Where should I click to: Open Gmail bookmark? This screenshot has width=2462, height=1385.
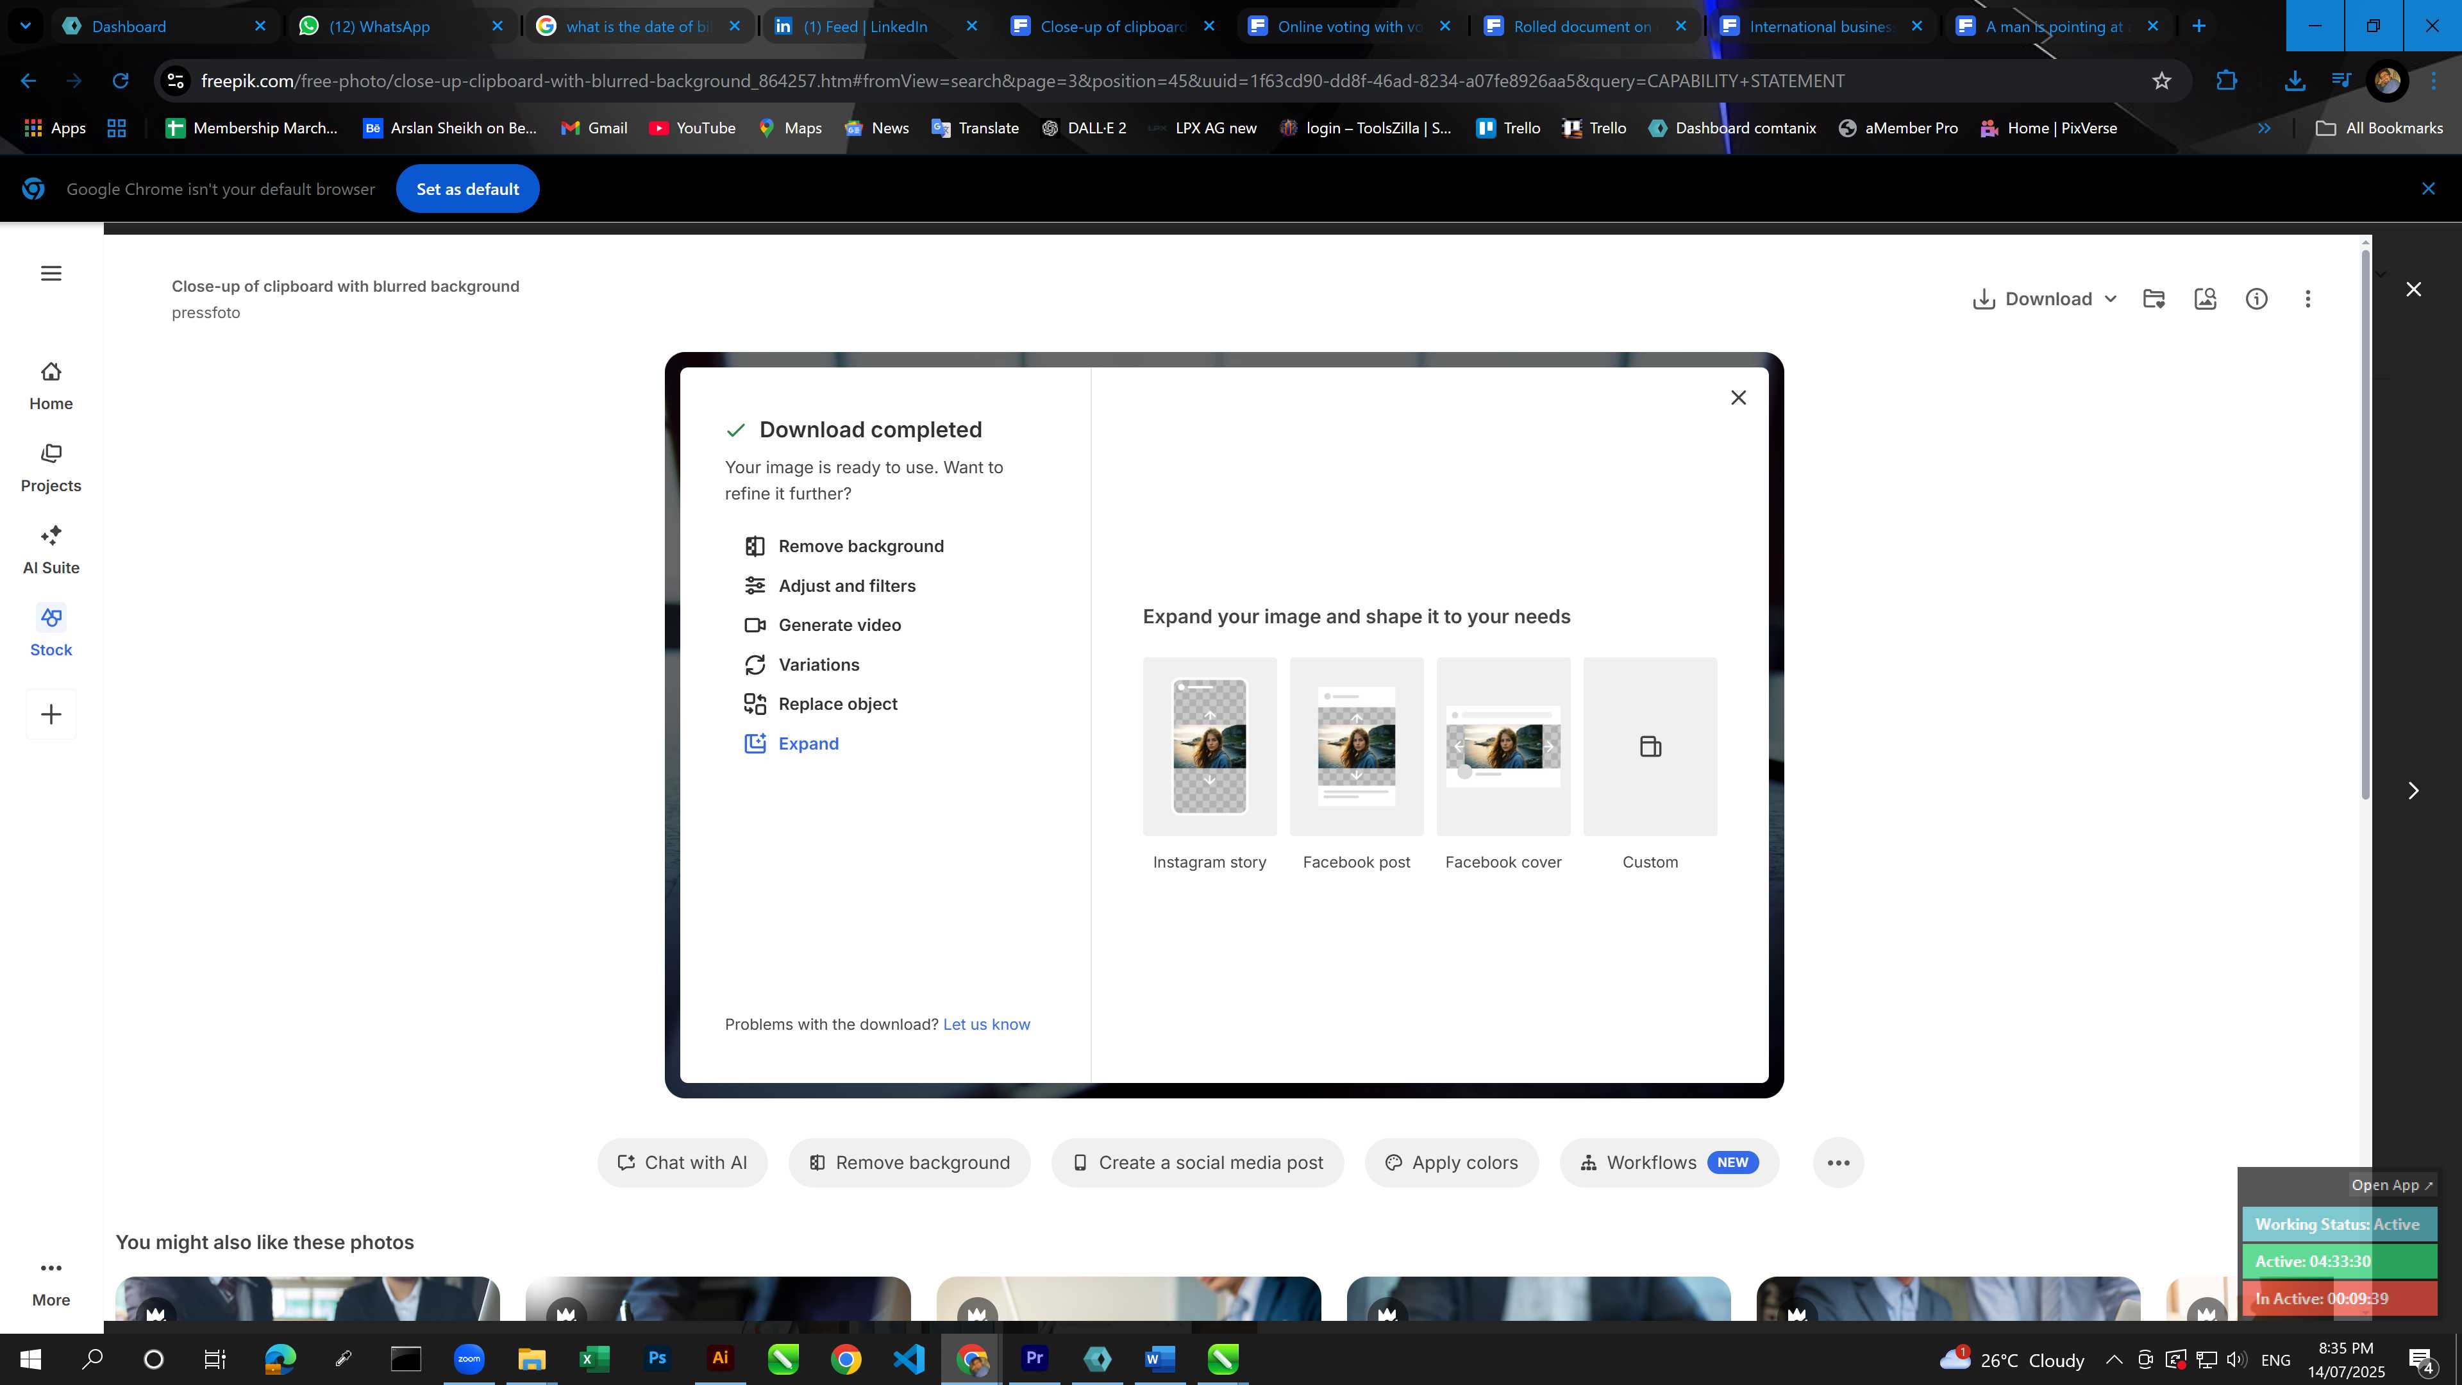(x=594, y=128)
